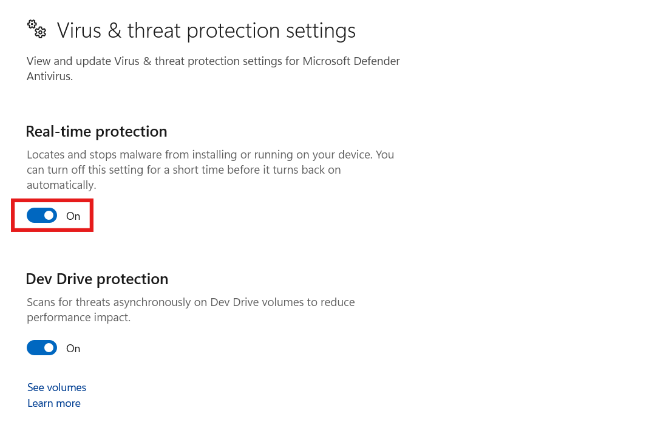Select the Dev Drive protection heading
This screenshot has width=666, height=436.
click(x=97, y=278)
